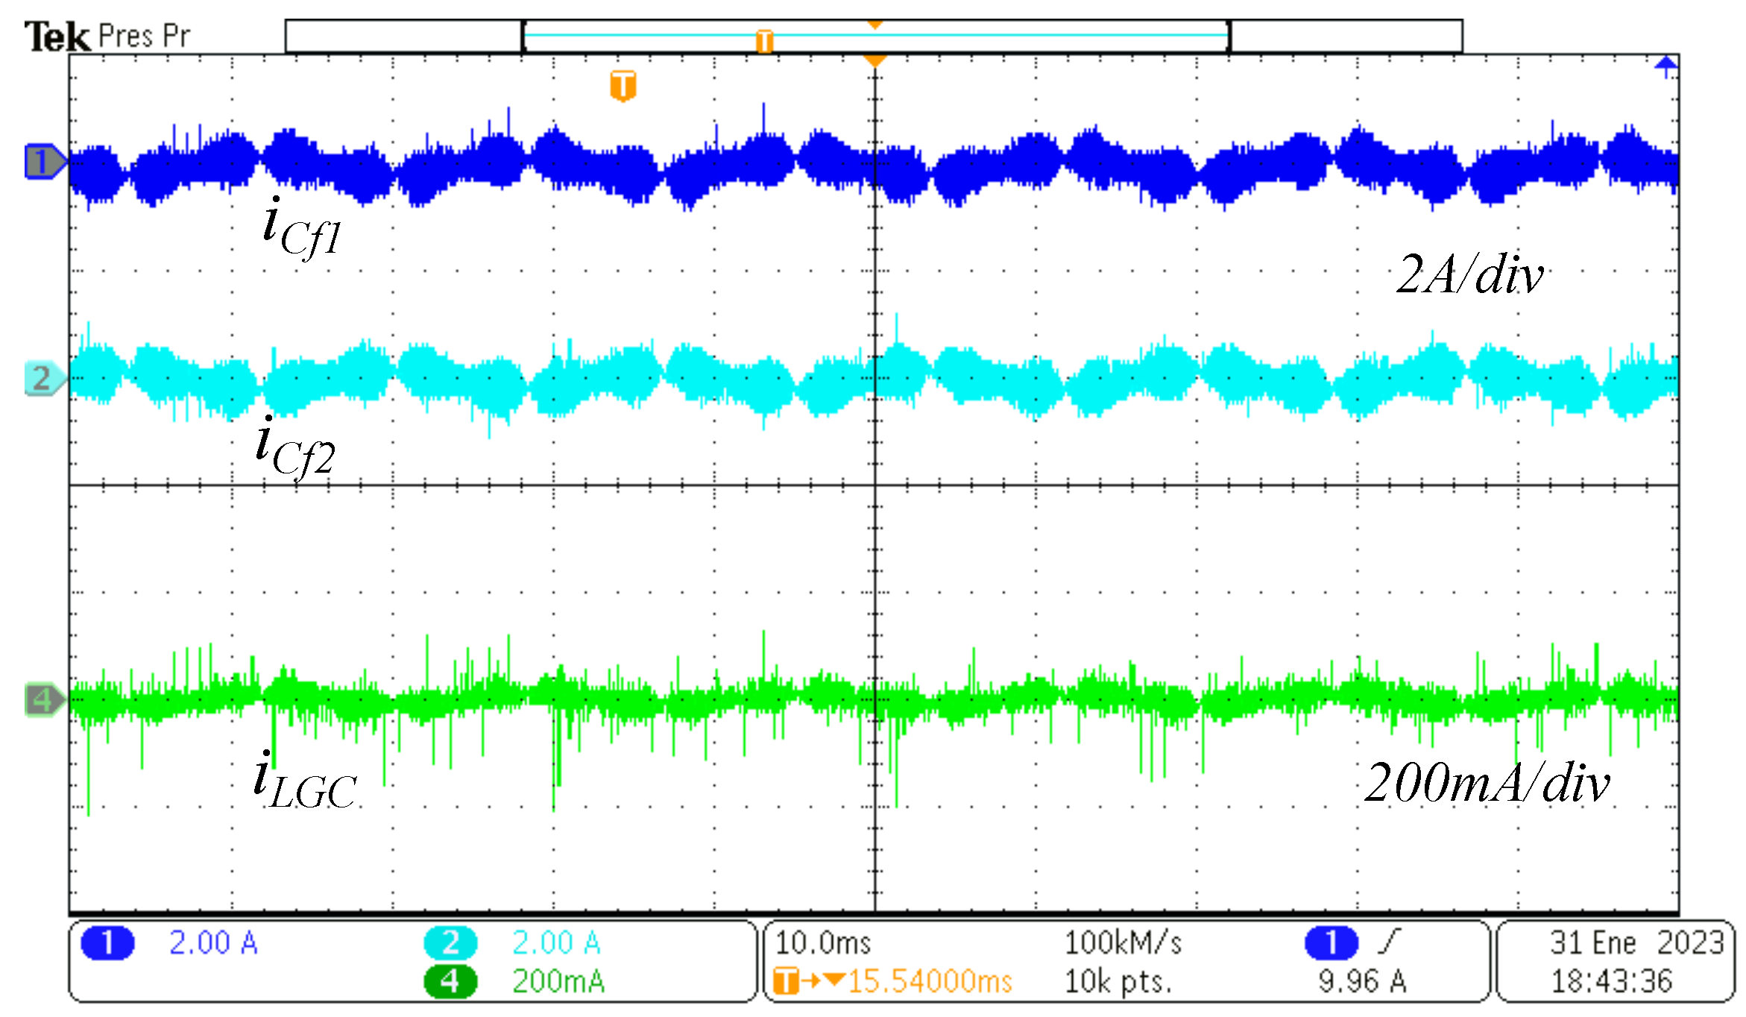Click channel 1 blue badge in readout
This screenshot has height=1017, width=1746.
(x=107, y=943)
